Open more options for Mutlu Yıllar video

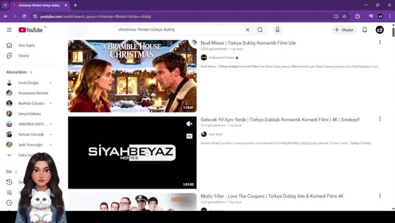380,195
